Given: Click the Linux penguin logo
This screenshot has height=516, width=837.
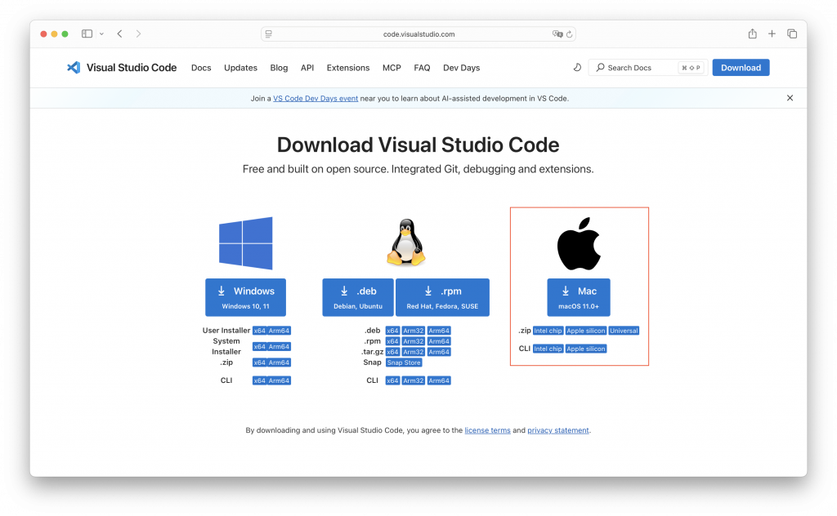Looking at the screenshot, I should click(406, 242).
